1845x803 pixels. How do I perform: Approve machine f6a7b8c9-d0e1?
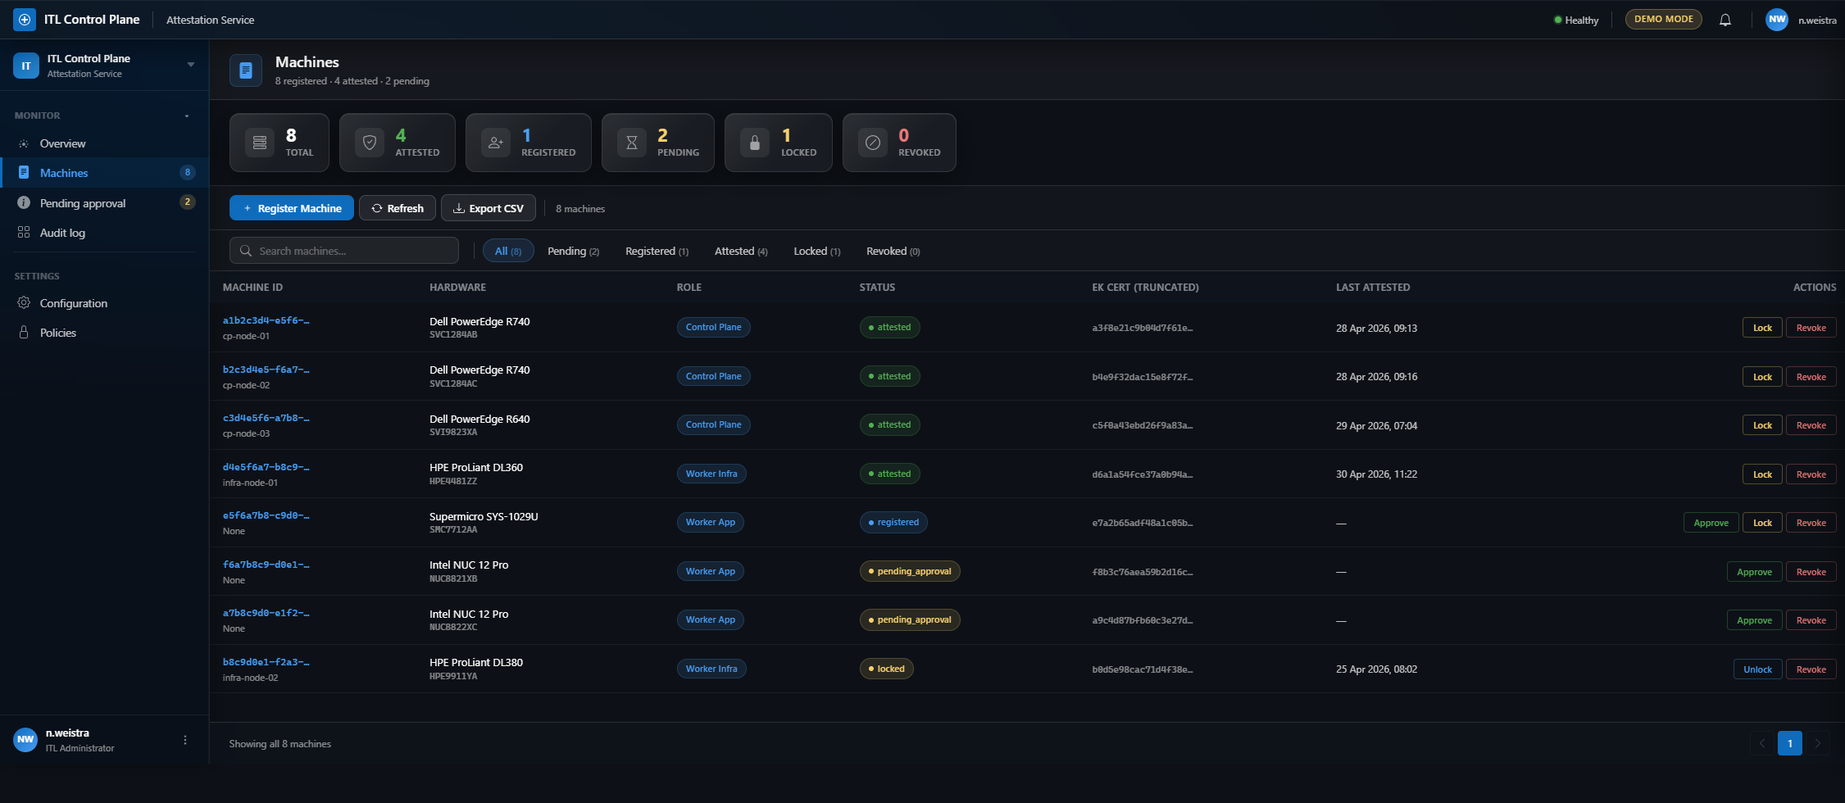(x=1754, y=572)
